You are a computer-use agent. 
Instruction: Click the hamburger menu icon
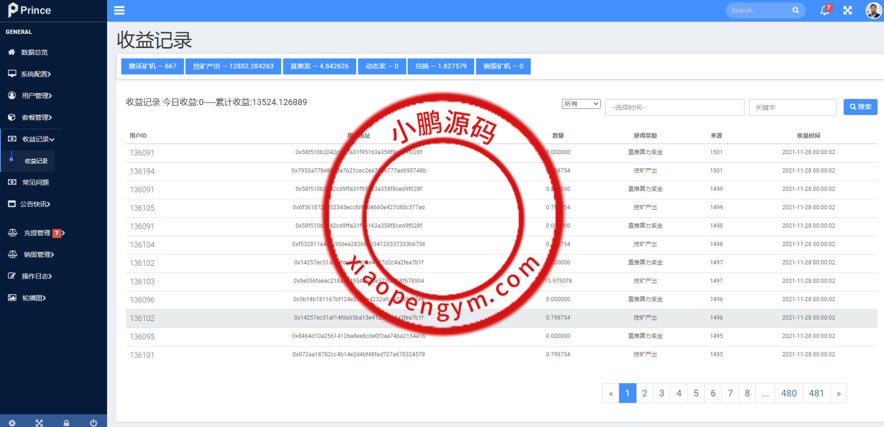[119, 10]
